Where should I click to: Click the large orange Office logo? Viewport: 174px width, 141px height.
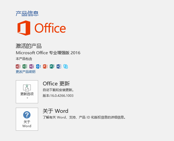coord(41,28)
